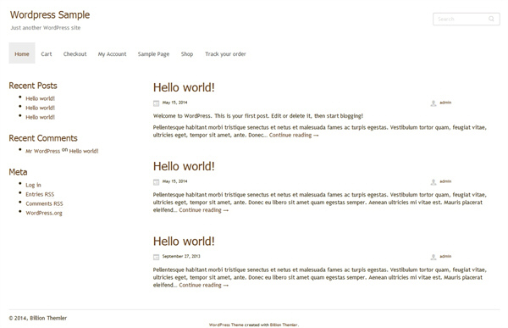The height and width of the screenshot is (328, 508).
Task: Open the Entries RSS link
Action: [40, 194]
